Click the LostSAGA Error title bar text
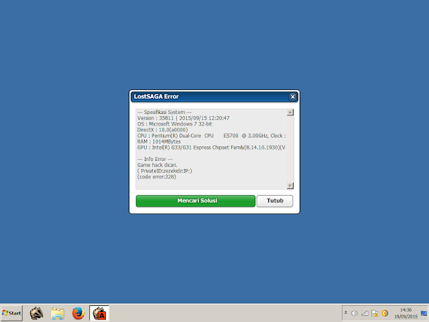 coord(156,97)
